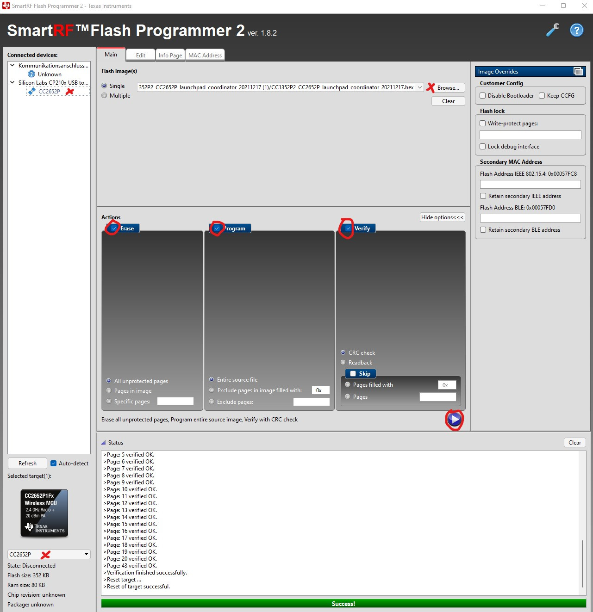Click the CC2652P device icon in the tree
This screenshot has width=593, height=612.
(x=32, y=91)
